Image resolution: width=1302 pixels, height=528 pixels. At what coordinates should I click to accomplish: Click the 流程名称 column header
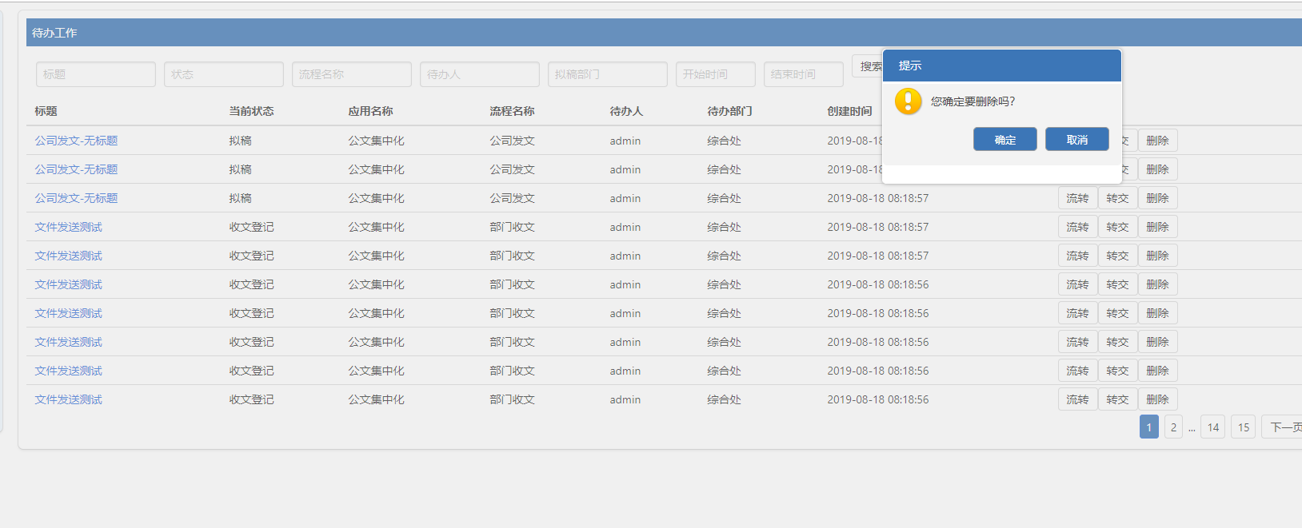[x=512, y=111]
